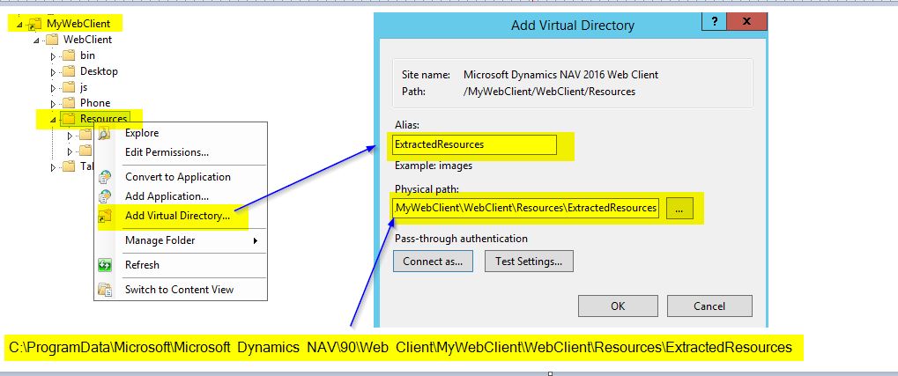Open the Manage Folder submenu arrow
898x376 pixels.
coord(256,240)
